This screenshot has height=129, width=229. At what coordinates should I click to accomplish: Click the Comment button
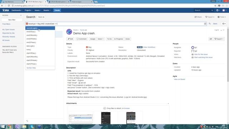click(x=82, y=39)
